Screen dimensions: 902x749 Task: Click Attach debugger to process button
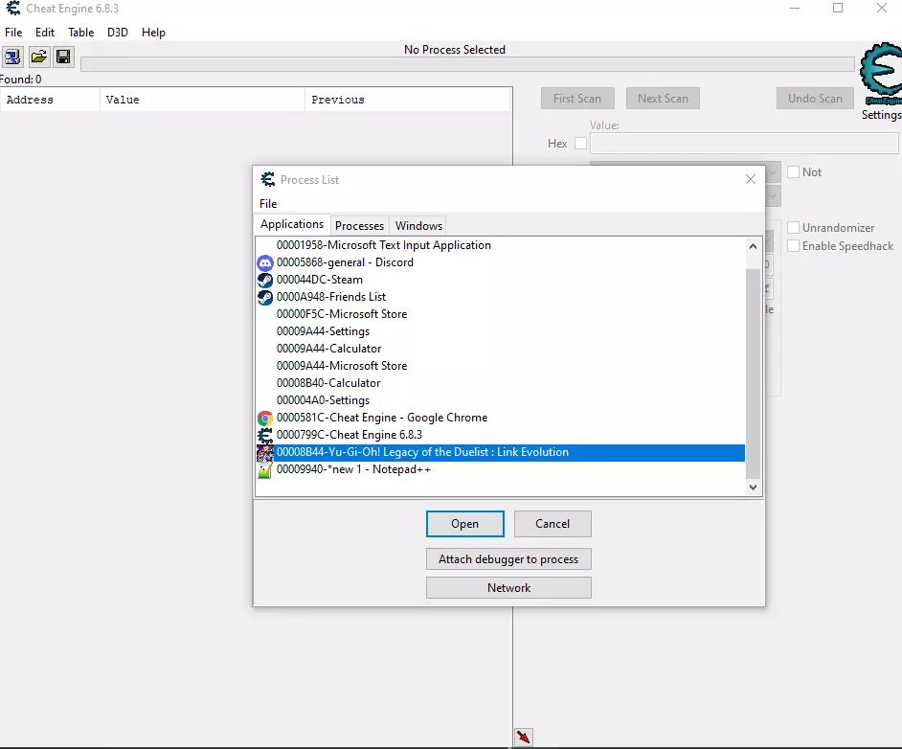(508, 559)
